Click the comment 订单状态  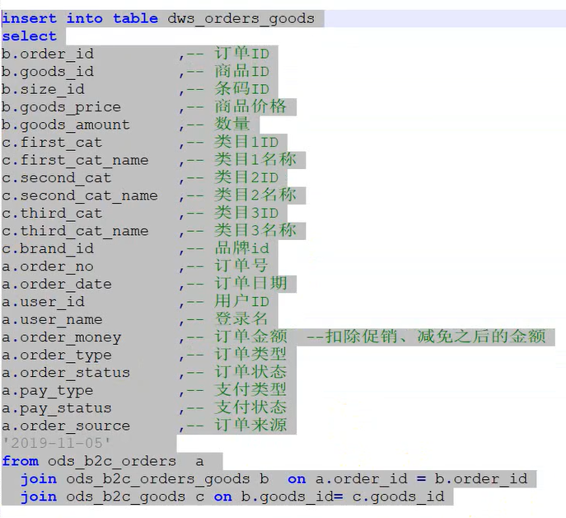pos(251,372)
